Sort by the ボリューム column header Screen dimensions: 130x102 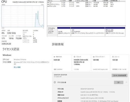pos(54,1)
